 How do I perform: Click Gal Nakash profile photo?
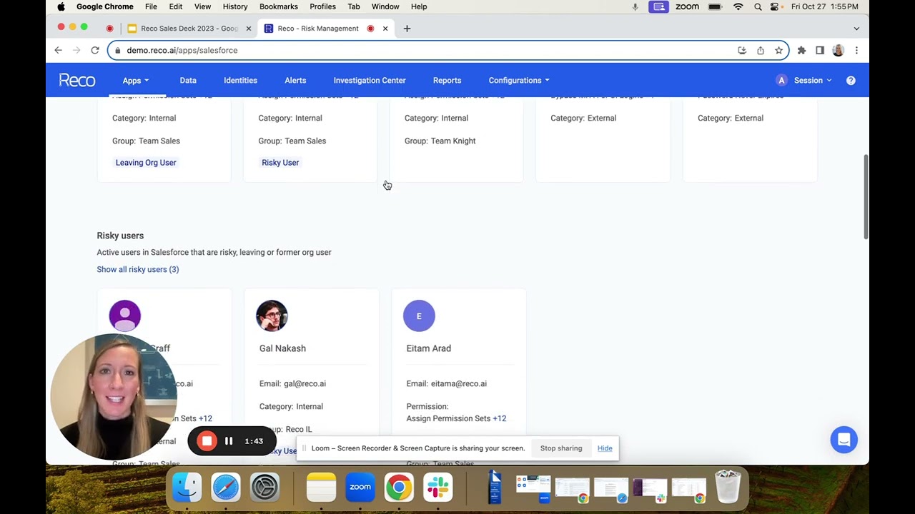[272, 316]
